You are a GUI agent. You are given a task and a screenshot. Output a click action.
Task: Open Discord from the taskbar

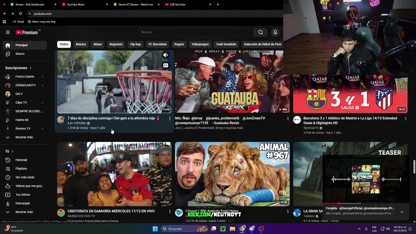[252, 229]
